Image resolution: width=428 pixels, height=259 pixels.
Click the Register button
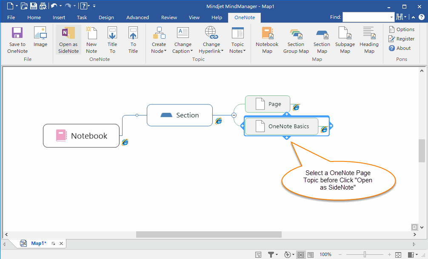pos(402,39)
